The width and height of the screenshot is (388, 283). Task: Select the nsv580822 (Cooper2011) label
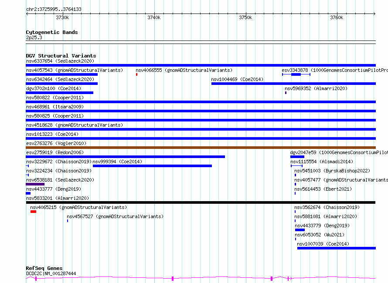55,98
